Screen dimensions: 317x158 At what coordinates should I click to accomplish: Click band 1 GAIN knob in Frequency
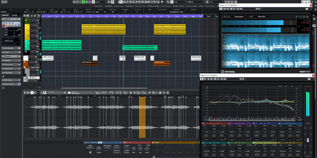222,136
